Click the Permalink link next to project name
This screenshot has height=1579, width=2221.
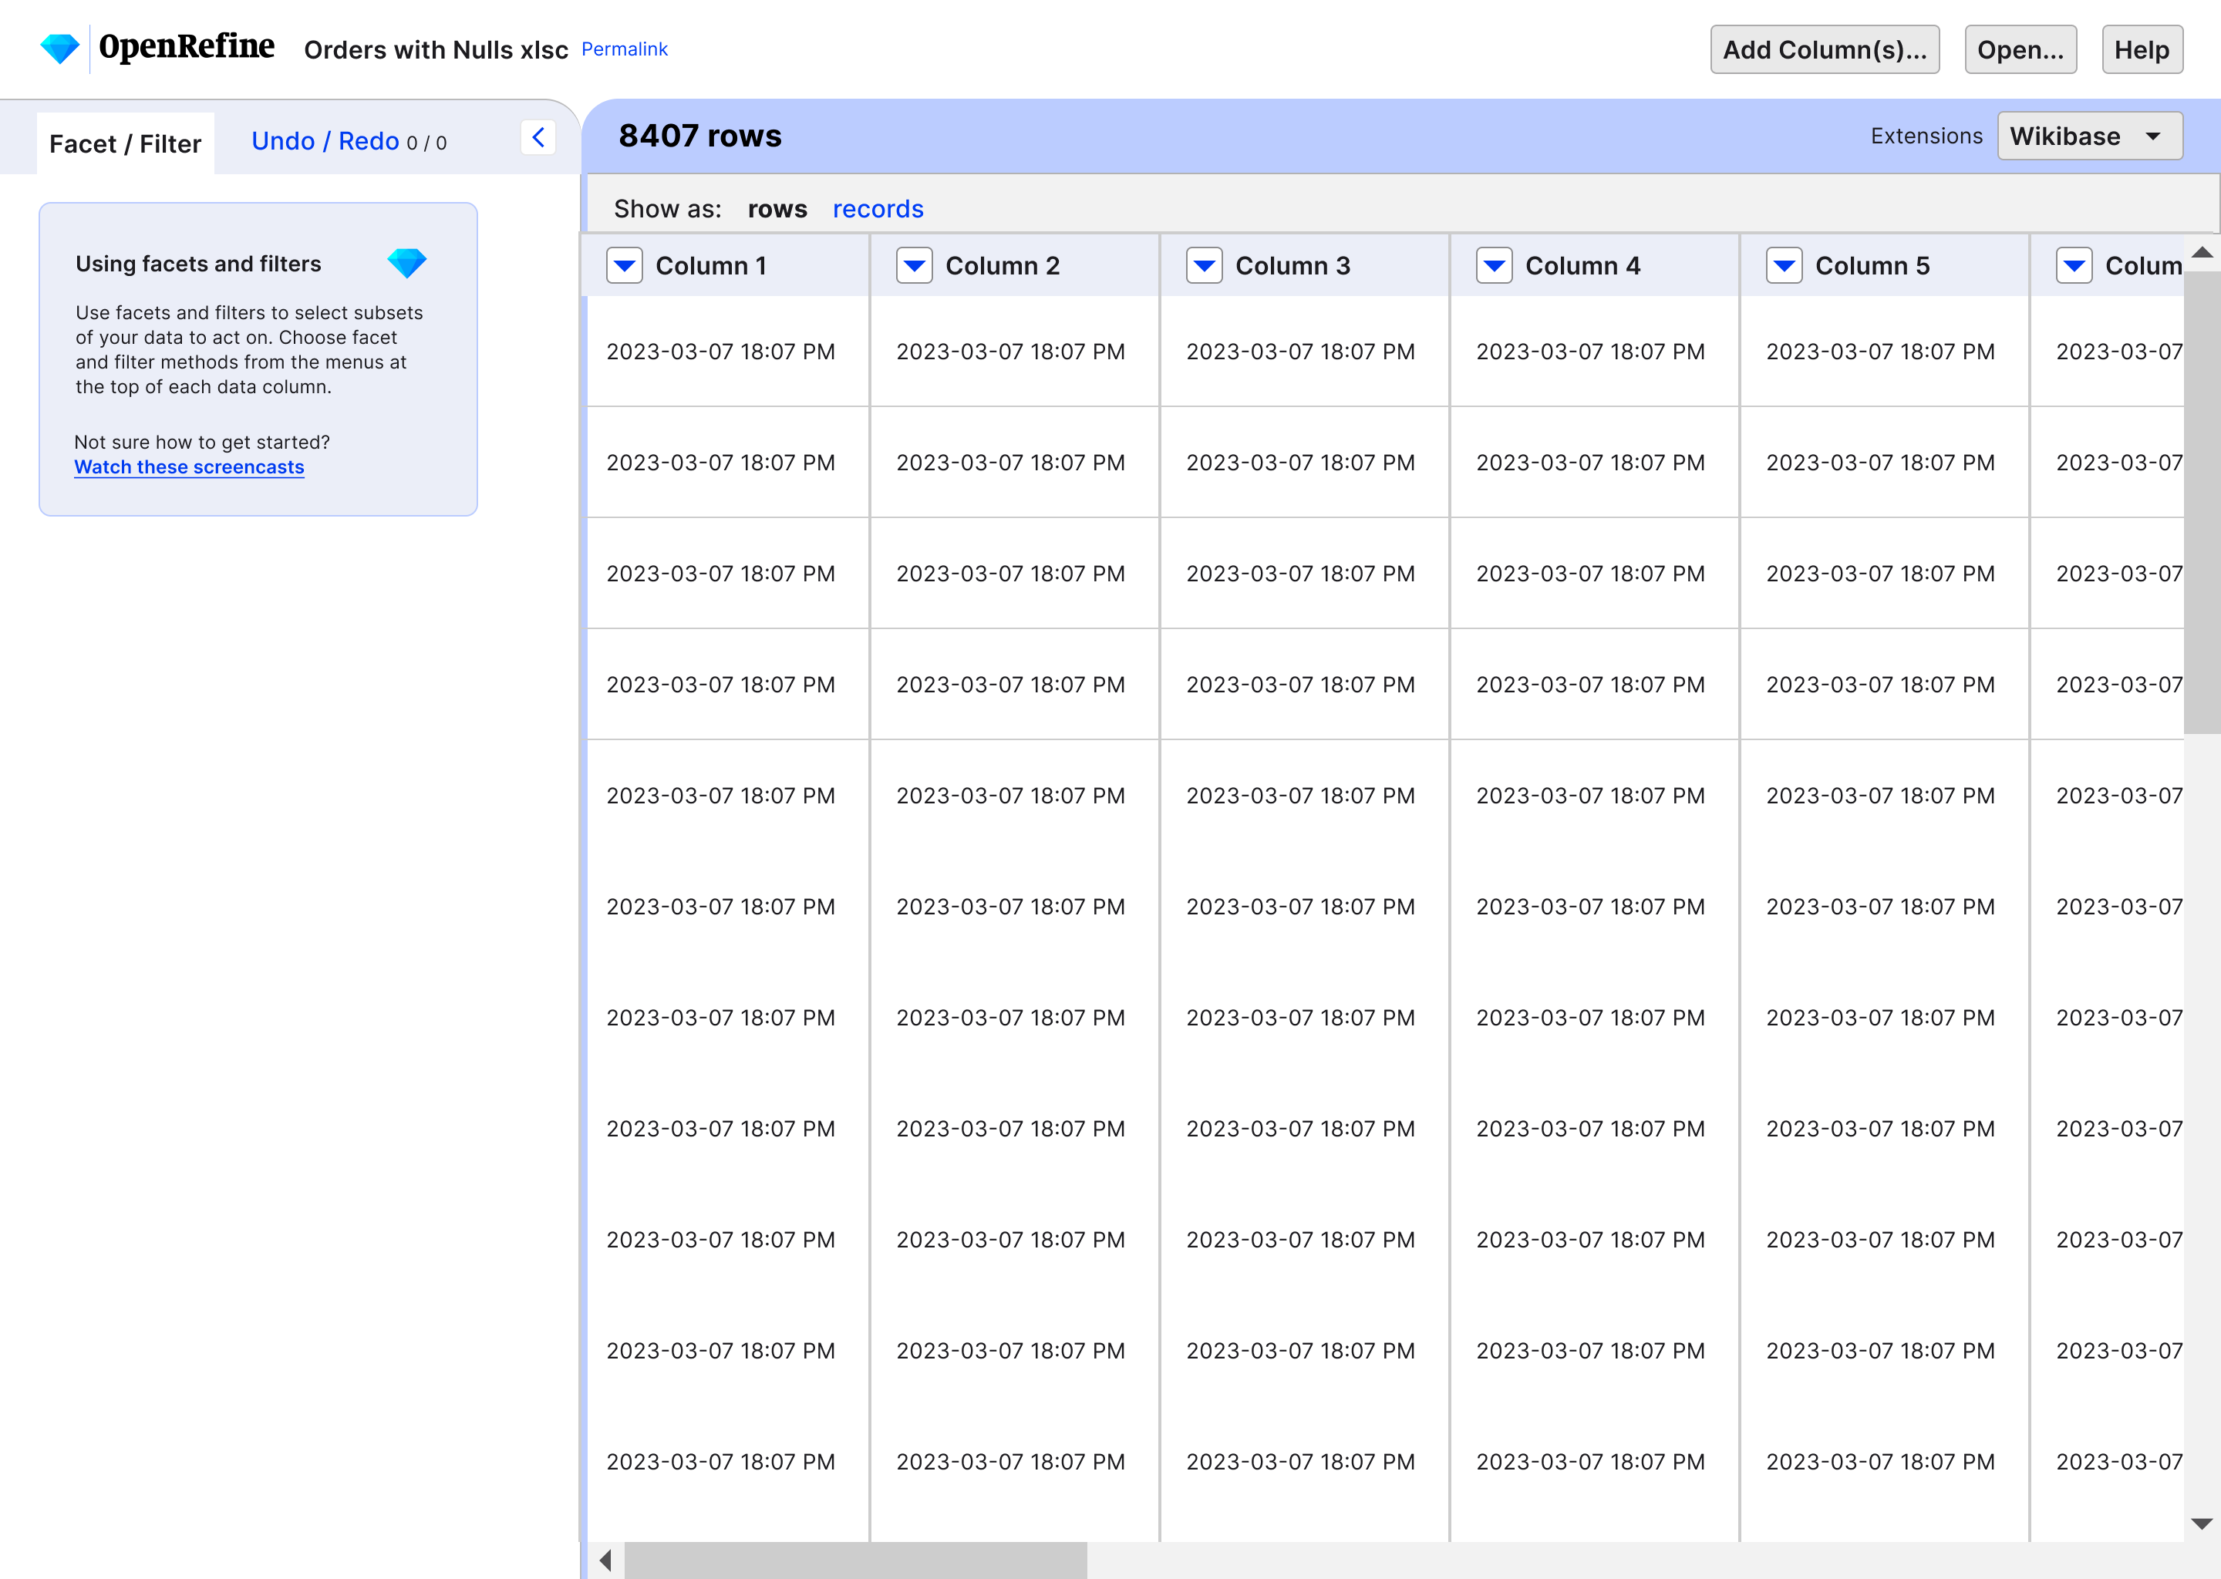625,49
